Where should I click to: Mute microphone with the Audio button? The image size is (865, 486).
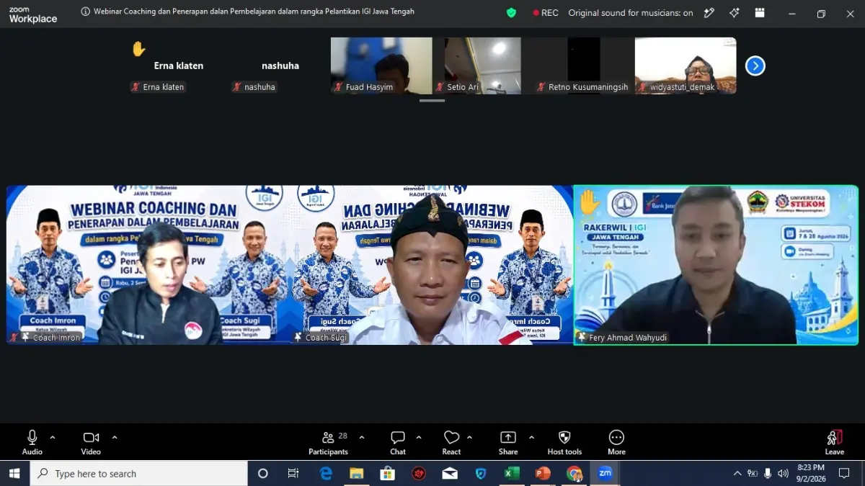click(x=32, y=442)
